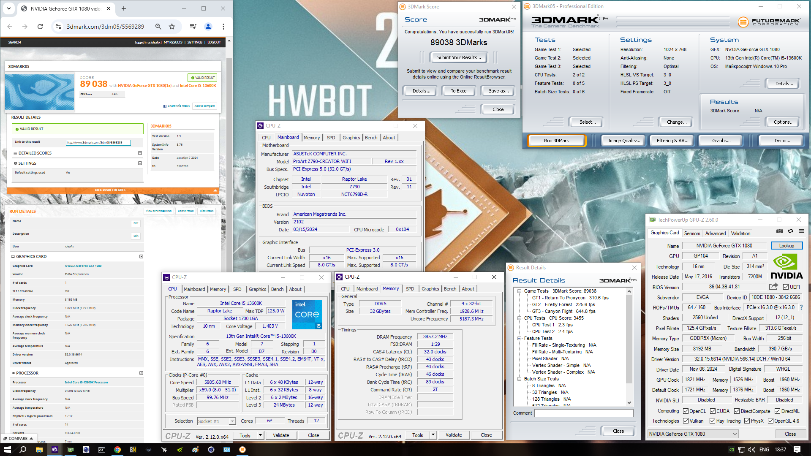Open Bench tab in CPU-Z Memory window
Image resolution: width=811 pixels, height=456 pixels.
(x=450, y=289)
